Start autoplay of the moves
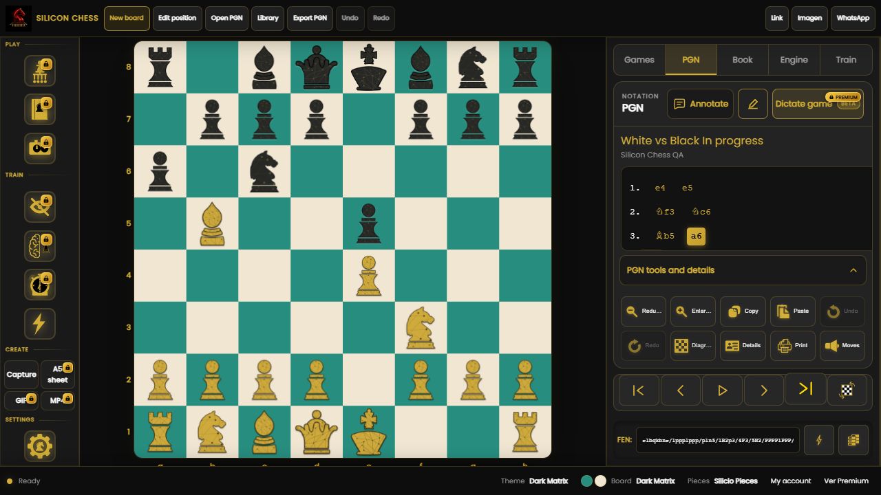This screenshot has width=881, height=495. 722,390
